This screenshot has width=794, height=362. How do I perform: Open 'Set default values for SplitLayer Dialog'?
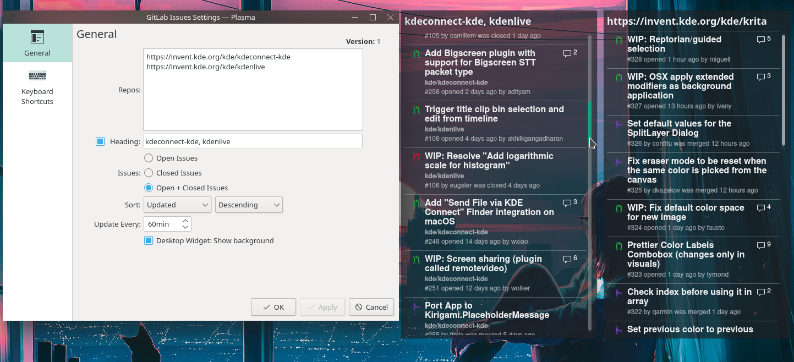tap(680, 128)
